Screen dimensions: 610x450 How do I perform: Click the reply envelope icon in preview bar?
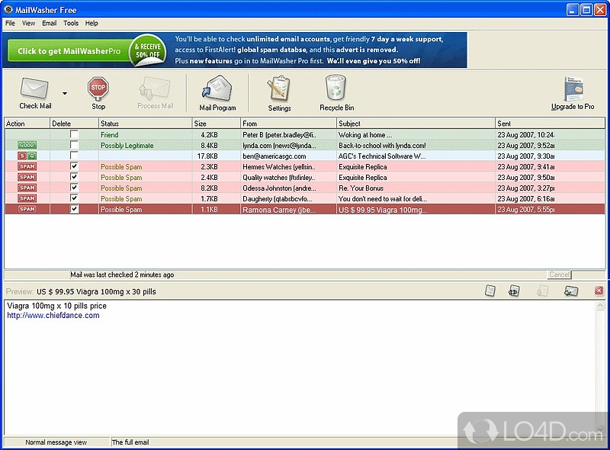pos(571,291)
